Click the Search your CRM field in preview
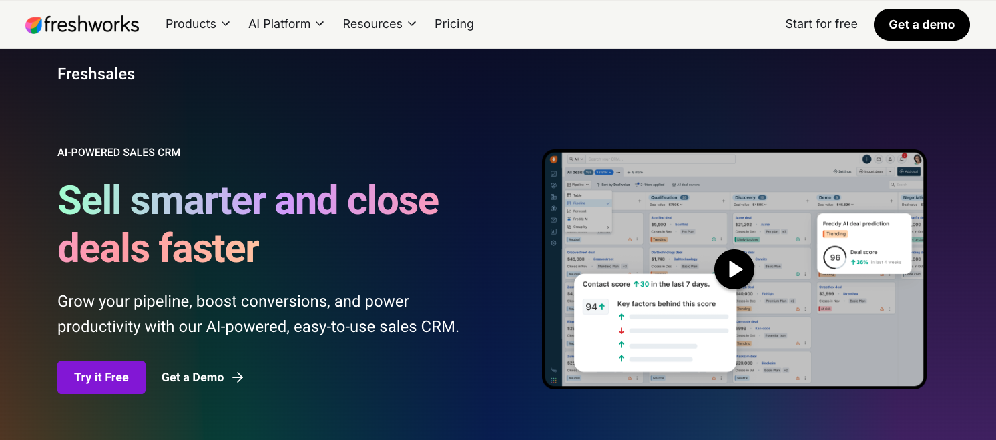The width and height of the screenshot is (996, 440). pyautogui.click(x=661, y=159)
